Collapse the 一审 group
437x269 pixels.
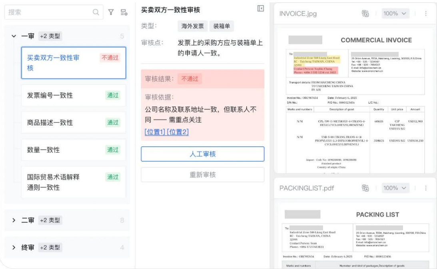(14, 36)
